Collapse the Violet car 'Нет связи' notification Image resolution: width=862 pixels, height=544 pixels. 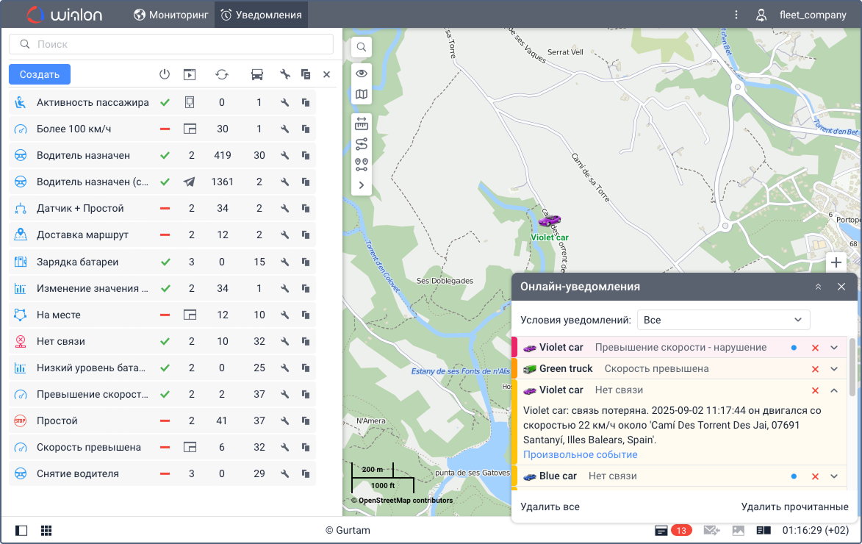coord(834,390)
